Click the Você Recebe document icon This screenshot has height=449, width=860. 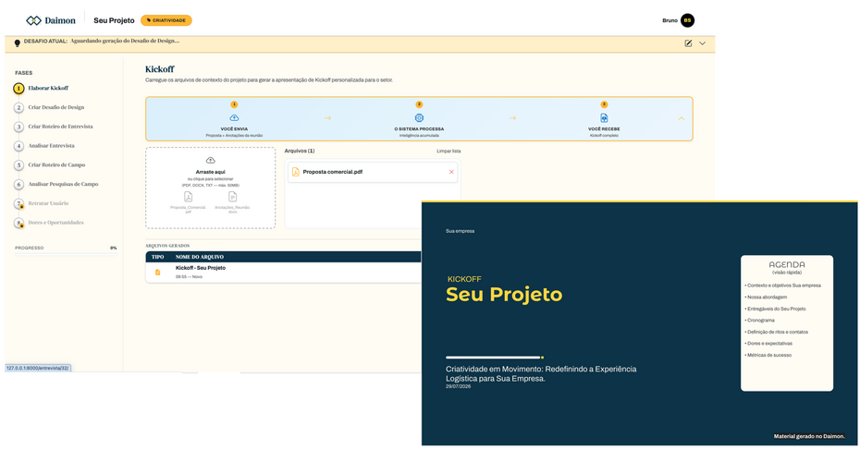tap(604, 118)
